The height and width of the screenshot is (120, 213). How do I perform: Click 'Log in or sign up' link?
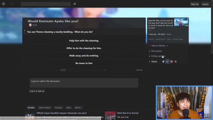pyautogui.click(x=37, y=91)
